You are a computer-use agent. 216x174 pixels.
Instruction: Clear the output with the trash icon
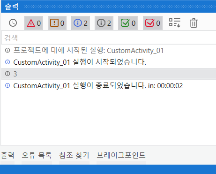tap(194, 23)
